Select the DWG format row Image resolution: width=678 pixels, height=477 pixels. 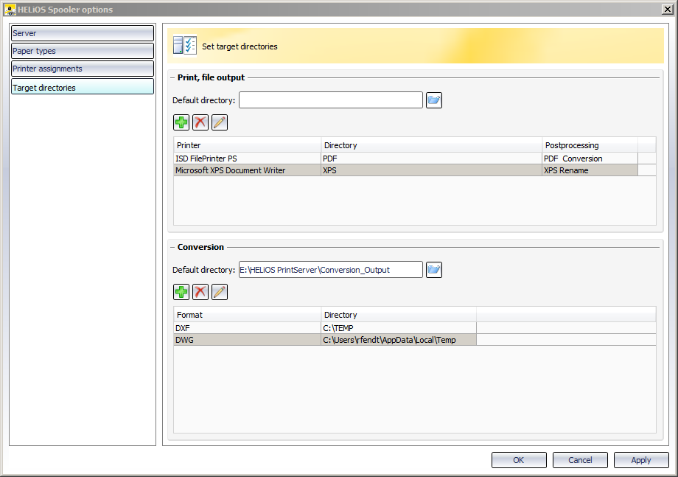(x=415, y=339)
